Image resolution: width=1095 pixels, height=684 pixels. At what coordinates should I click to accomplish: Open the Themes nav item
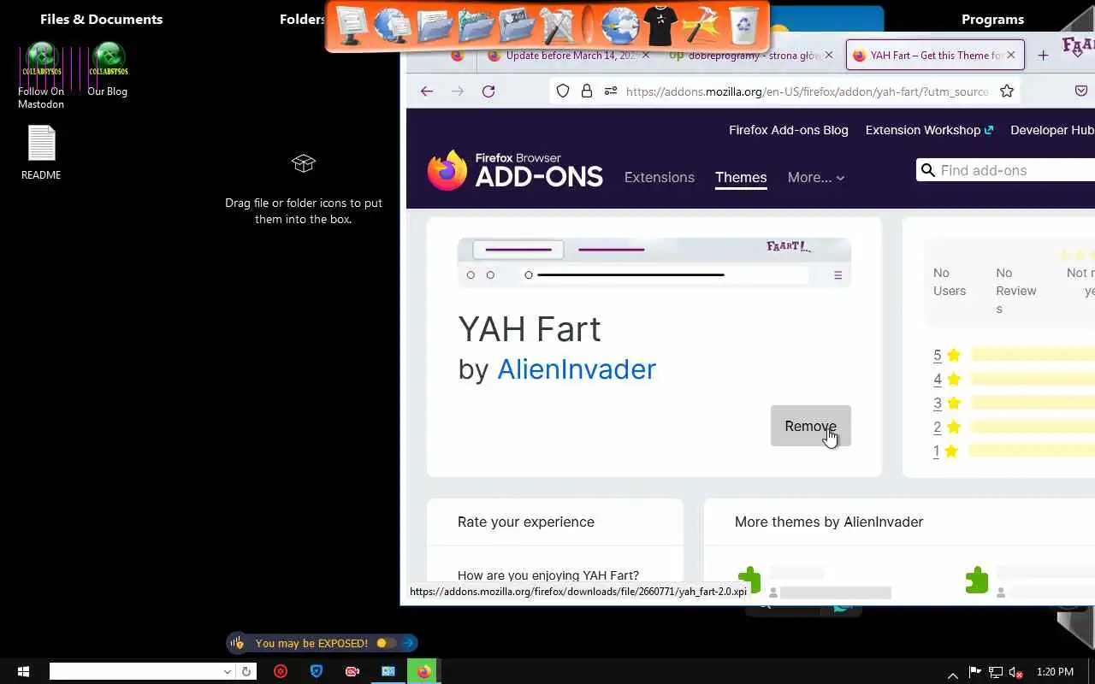[x=741, y=177]
